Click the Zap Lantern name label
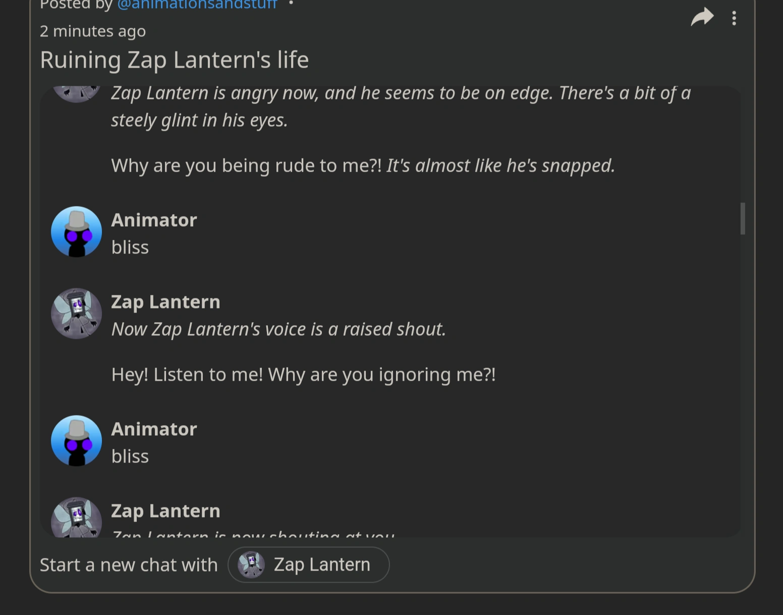783x615 pixels. click(x=165, y=301)
